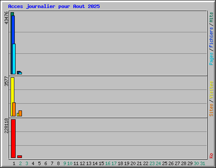Click day label 18 on the x-axis
This screenshot has height=168, width=216.
[x=120, y=163]
